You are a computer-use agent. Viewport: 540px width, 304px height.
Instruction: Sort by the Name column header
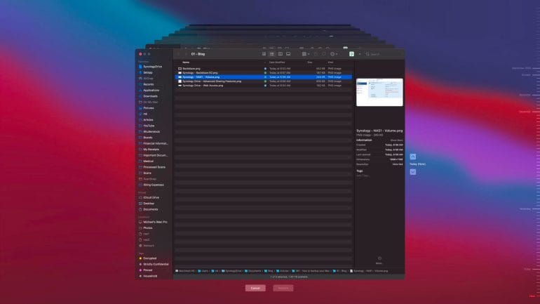click(x=186, y=62)
